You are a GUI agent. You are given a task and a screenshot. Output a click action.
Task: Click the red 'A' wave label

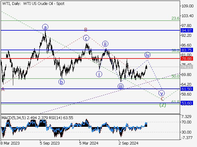tap(3, 89)
